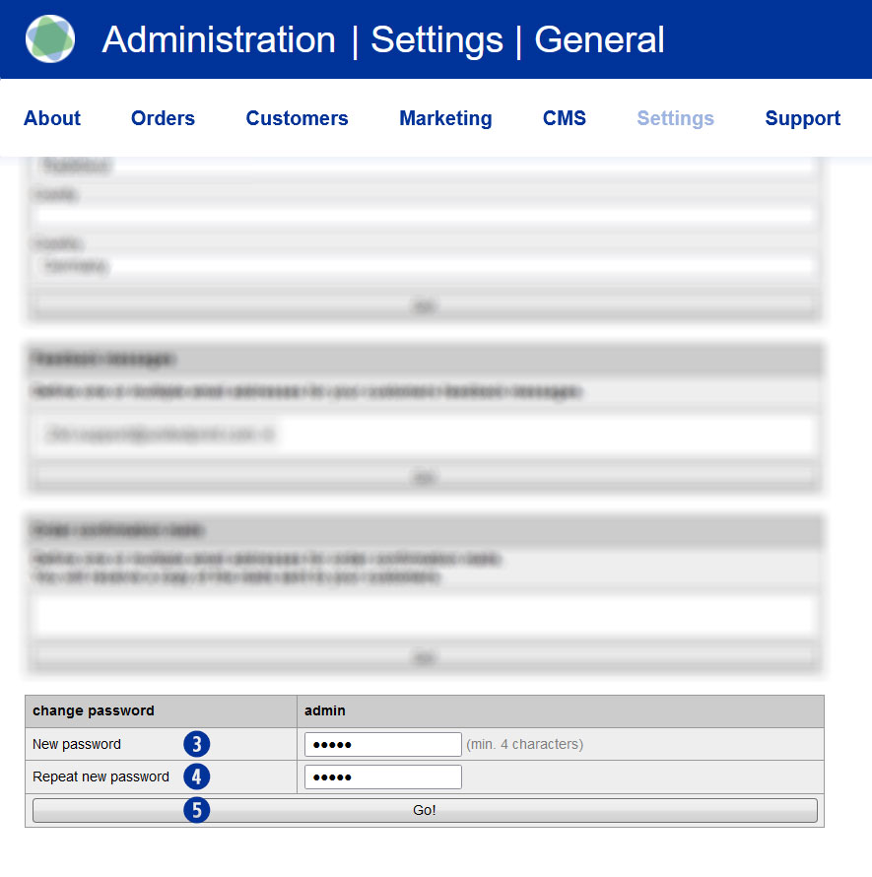Click the step 3 number marker
This screenshot has height=877, width=872.
[197, 744]
